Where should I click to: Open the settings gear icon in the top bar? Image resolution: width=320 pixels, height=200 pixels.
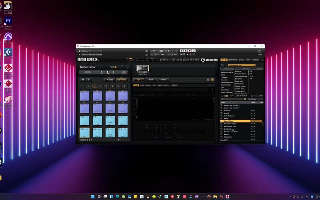click(x=146, y=55)
